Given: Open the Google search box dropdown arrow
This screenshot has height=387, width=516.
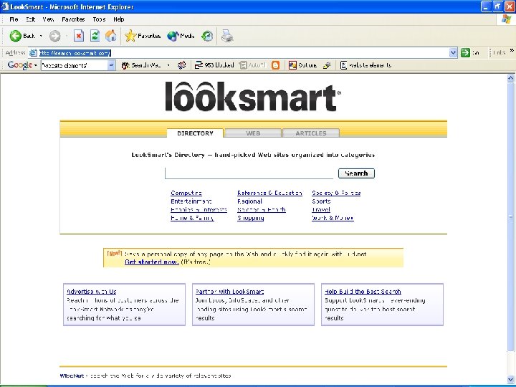Looking at the screenshot, I should [112, 65].
